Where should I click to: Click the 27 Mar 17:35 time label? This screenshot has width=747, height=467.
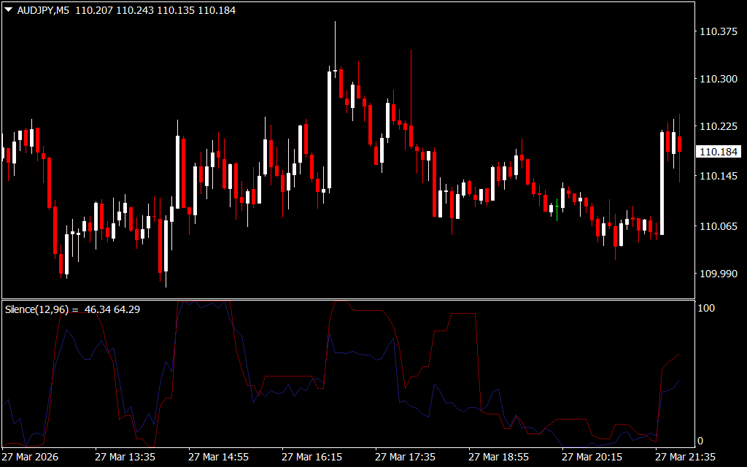[x=405, y=457]
